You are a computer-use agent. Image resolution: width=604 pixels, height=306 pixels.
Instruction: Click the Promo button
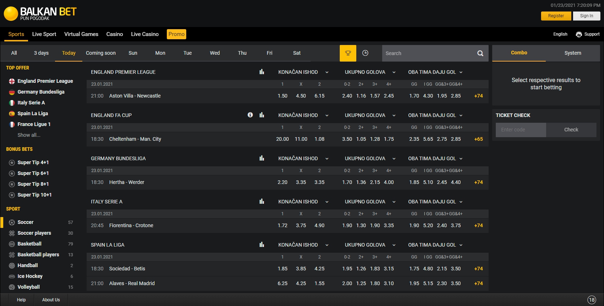(177, 34)
